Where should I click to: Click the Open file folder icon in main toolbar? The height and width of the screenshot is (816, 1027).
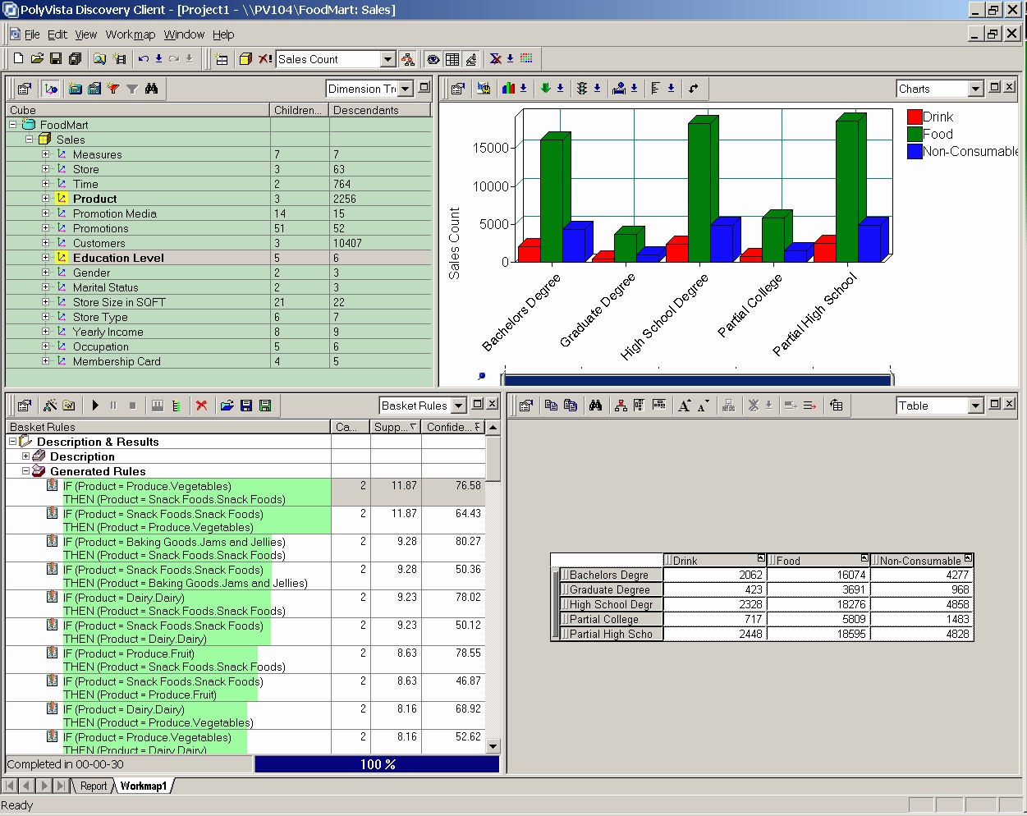tap(37, 59)
